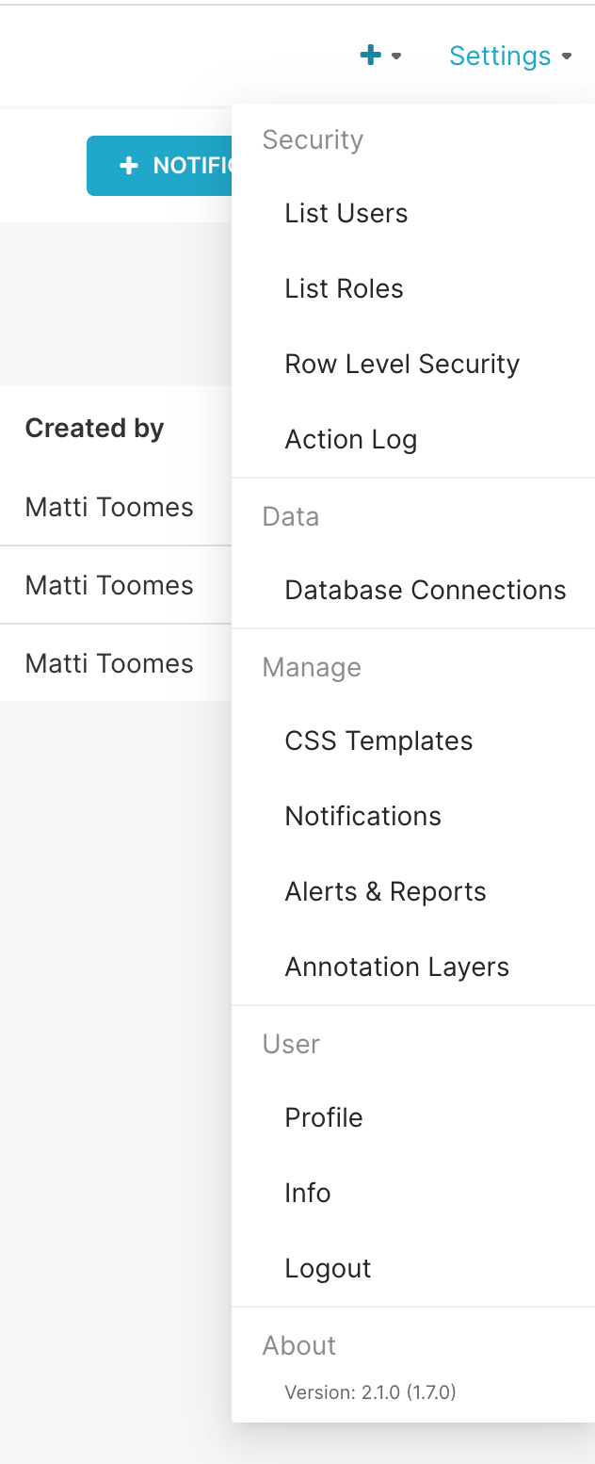
Task: Open the Settings menu
Action: tap(500, 56)
